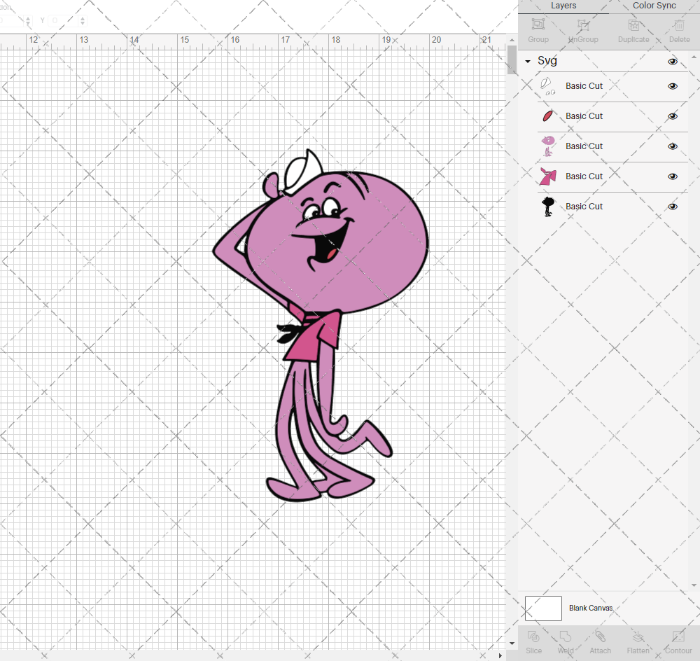Click the Flatten tool icon
Viewport: 700px width, 661px height.
(638, 636)
